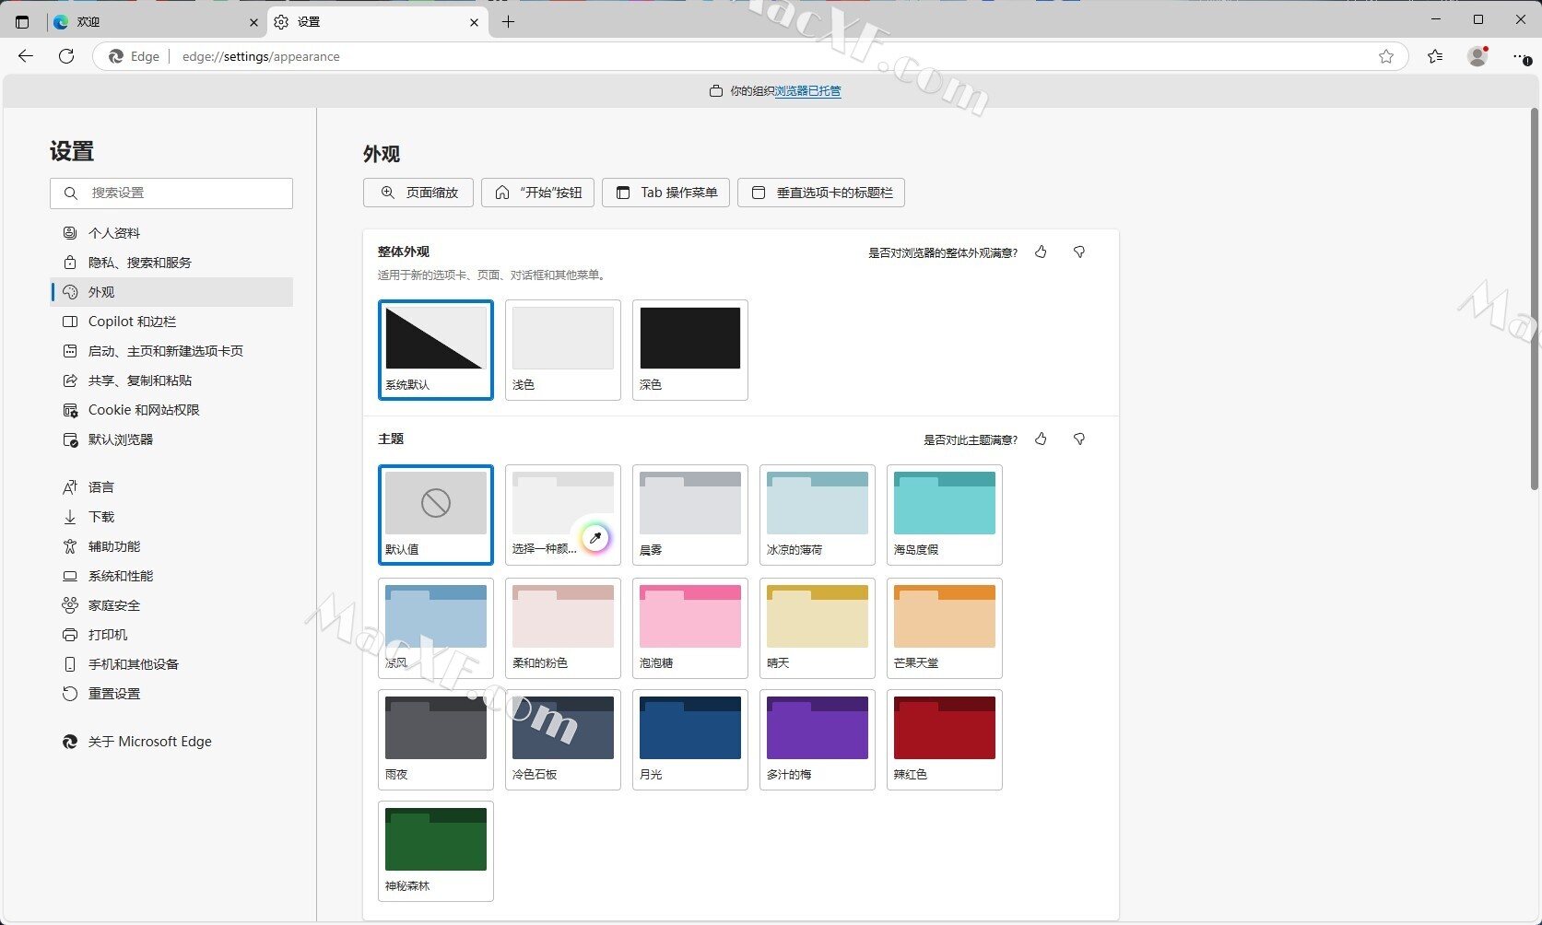The height and width of the screenshot is (925, 1542).
Task: Reload the page with refresh icon
Action: coord(66,56)
